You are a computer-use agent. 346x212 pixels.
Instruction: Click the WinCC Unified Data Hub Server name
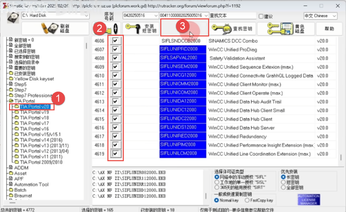point(242,128)
